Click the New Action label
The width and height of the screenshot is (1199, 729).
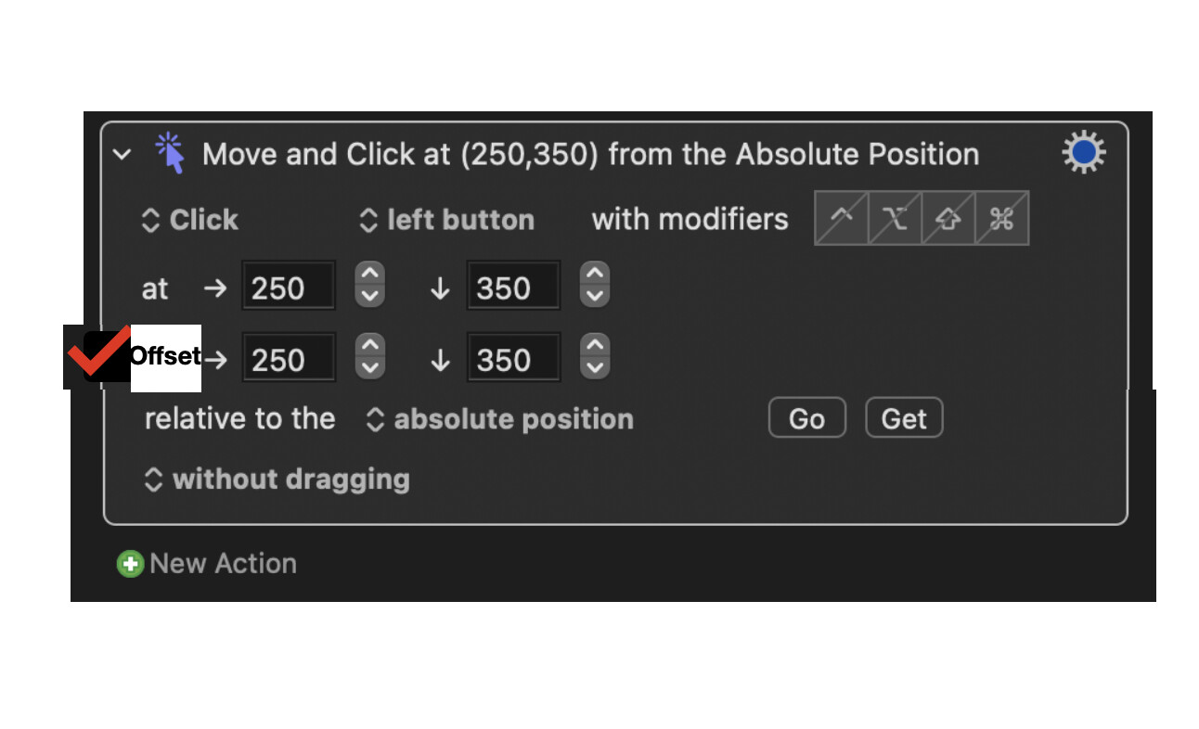(x=224, y=563)
